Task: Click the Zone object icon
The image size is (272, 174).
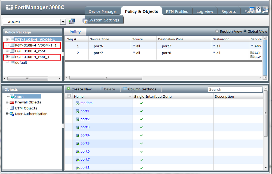Action: [x=12, y=97]
